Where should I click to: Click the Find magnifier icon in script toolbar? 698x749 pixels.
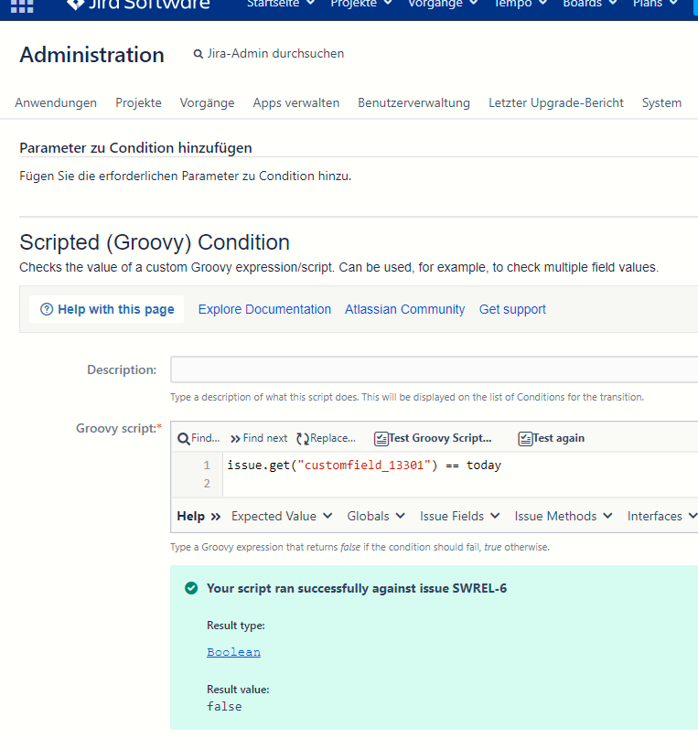184,438
